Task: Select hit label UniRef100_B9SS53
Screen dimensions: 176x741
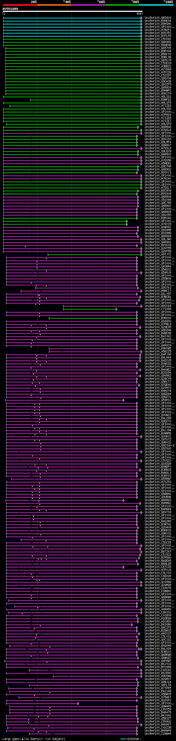Action: coord(158,33)
